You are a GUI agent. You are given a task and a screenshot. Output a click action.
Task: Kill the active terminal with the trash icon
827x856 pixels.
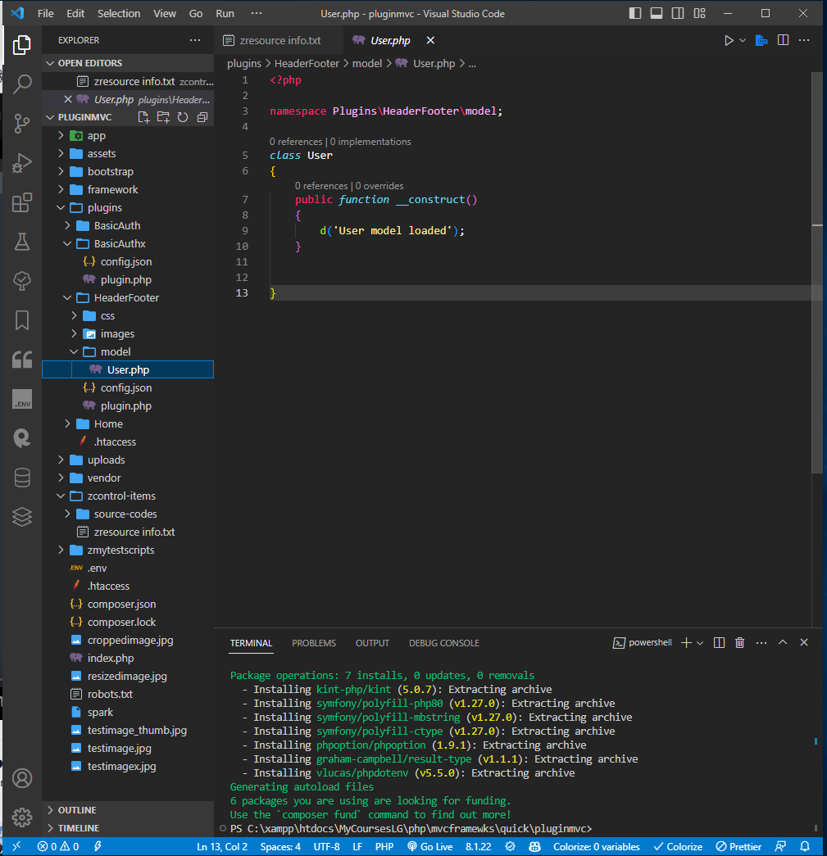coord(739,642)
